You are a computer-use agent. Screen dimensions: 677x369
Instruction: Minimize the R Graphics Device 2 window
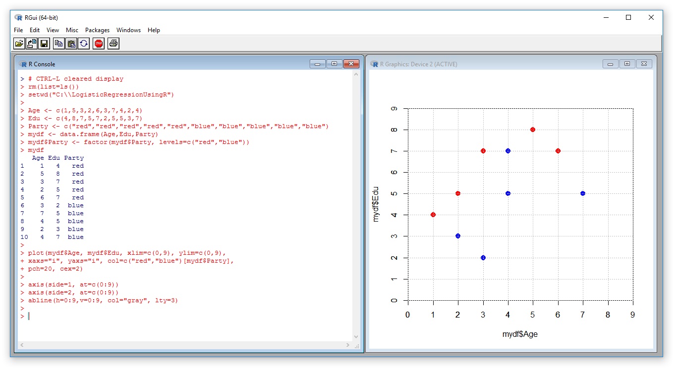610,64
